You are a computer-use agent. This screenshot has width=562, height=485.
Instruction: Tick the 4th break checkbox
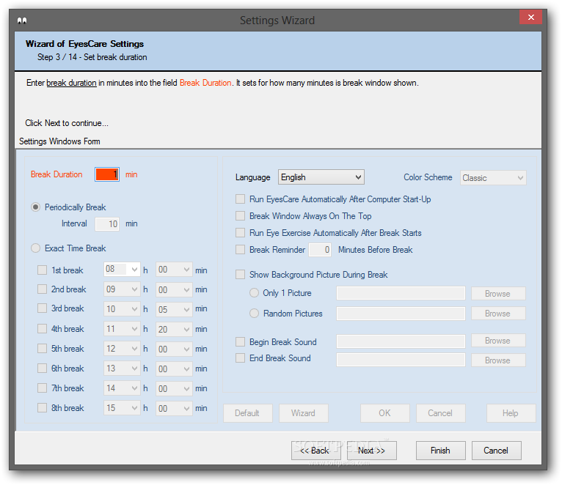43,328
